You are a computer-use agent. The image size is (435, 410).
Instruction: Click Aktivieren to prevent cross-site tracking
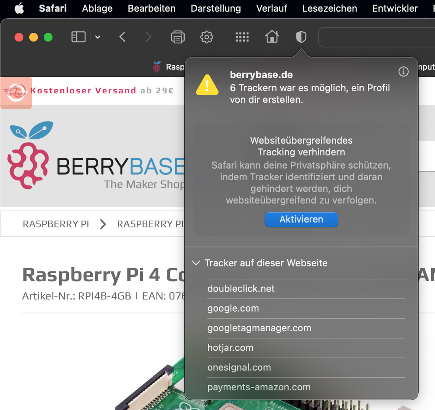[x=301, y=219]
